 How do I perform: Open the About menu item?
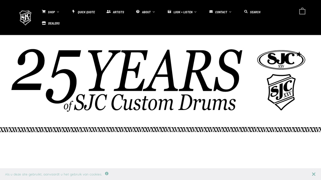point(146,12)
